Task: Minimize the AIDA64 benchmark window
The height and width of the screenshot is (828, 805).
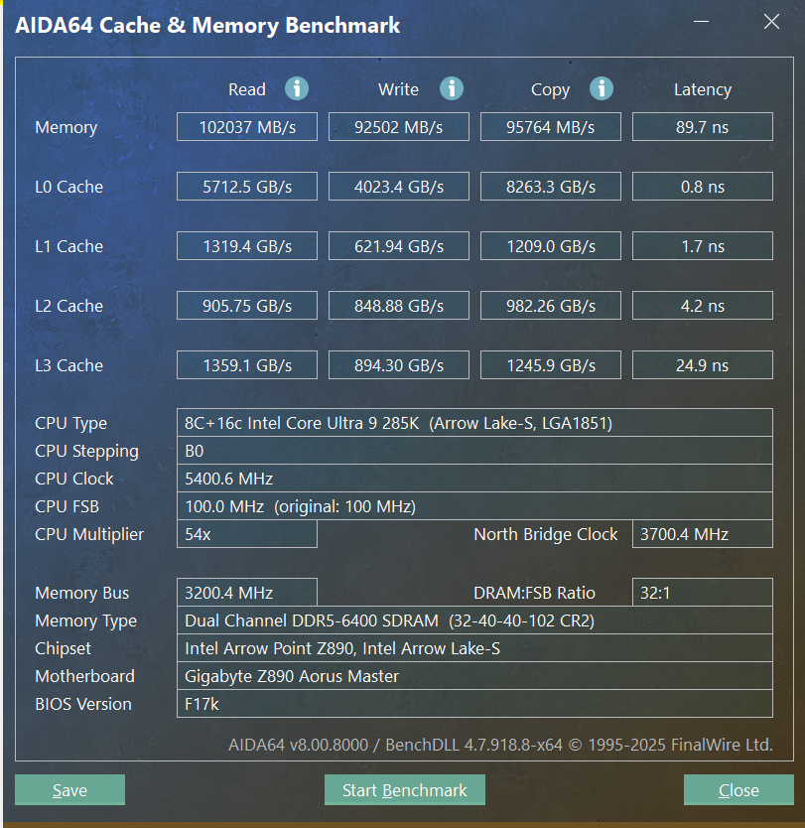Action: (701, 22)
